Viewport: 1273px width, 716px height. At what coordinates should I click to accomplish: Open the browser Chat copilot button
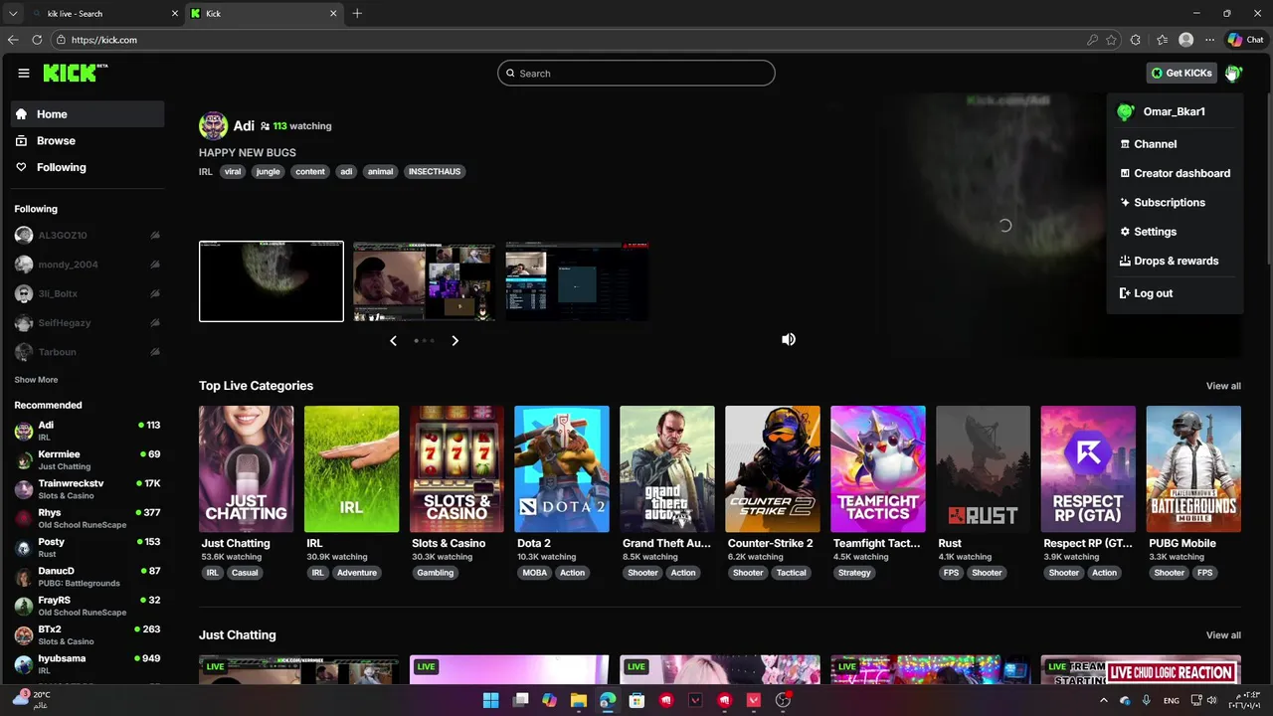point(1245,40)
